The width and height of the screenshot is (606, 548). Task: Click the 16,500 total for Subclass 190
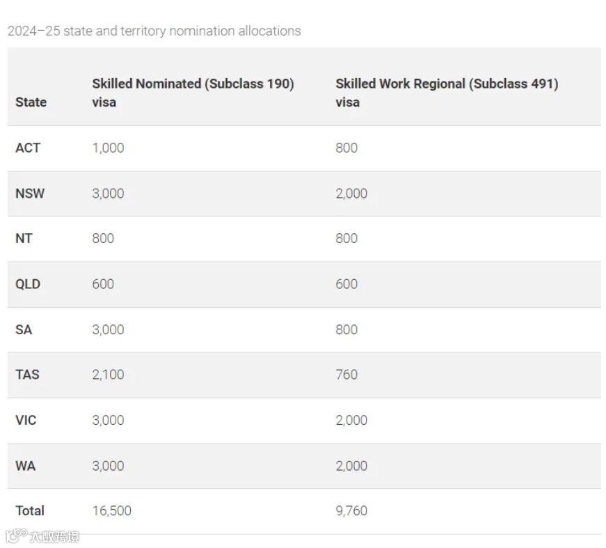coord(111,510)
